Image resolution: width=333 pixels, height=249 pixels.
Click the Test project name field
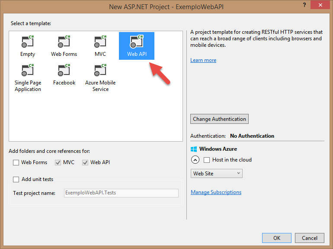tap(121, 193)
